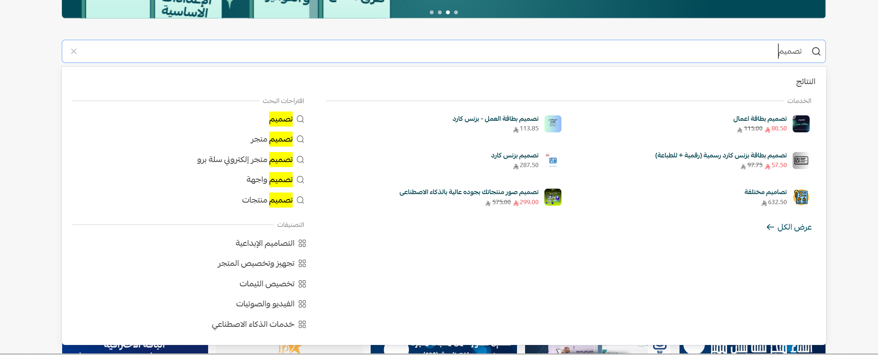The image size is (878, 355).
Task: Click grid icon beside التصاميم الإبداعية category
Action: pos(302,243)
